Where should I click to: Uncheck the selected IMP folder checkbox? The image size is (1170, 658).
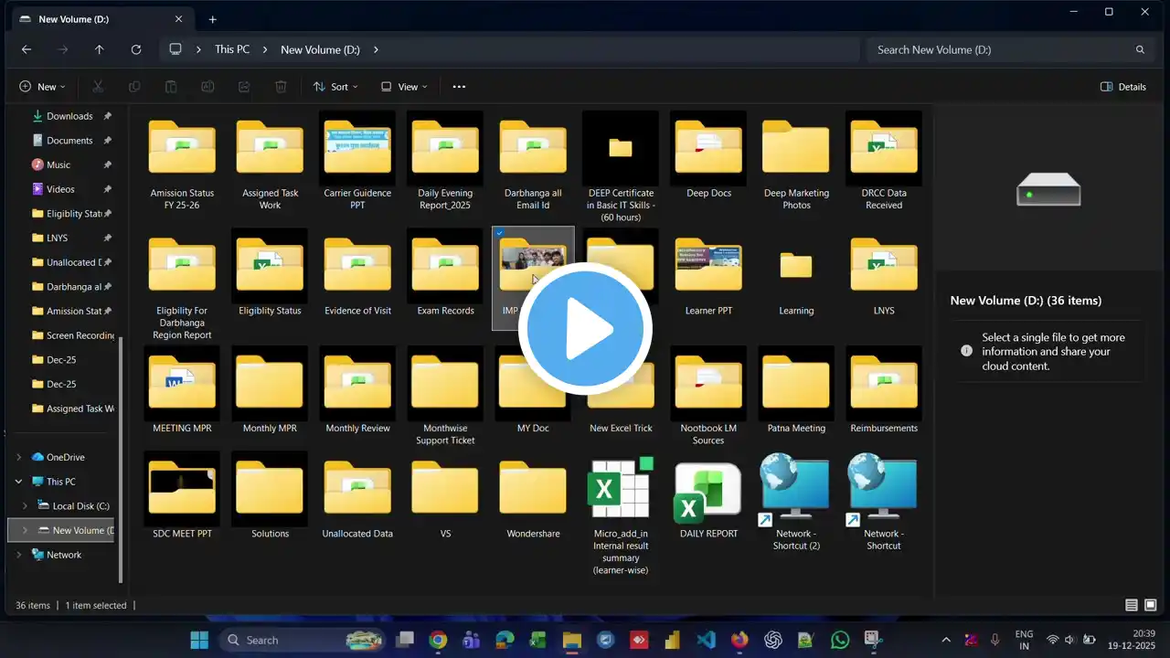[x=499, y=234]
